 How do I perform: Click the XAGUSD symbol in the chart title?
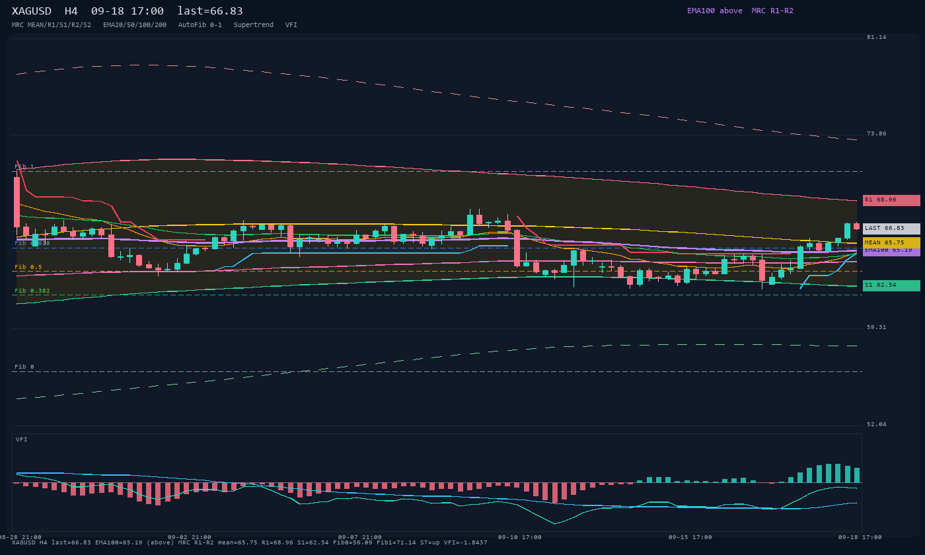32,11
